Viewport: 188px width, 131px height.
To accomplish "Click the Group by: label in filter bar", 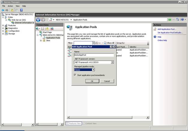I will click(x=121, y=43).
